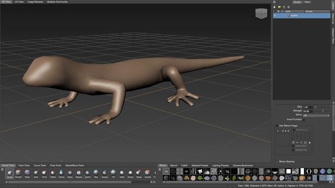
Task: Click the Size slider
Action: (322, 107)
